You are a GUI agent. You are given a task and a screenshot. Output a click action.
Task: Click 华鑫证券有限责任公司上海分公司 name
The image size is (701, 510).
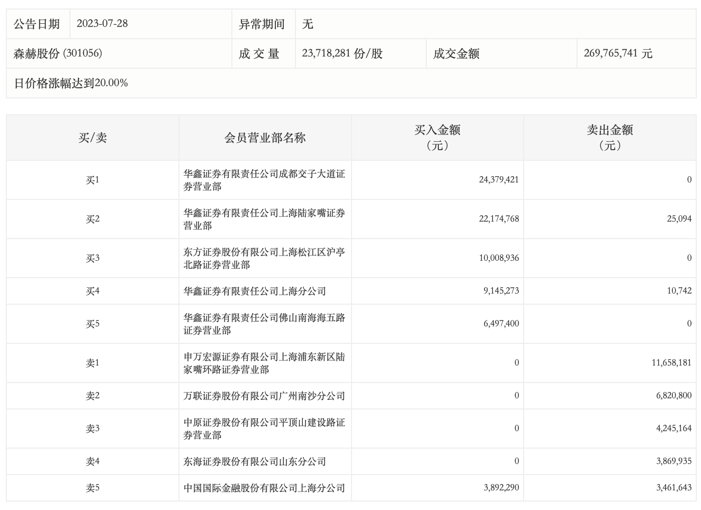[255, 291]
